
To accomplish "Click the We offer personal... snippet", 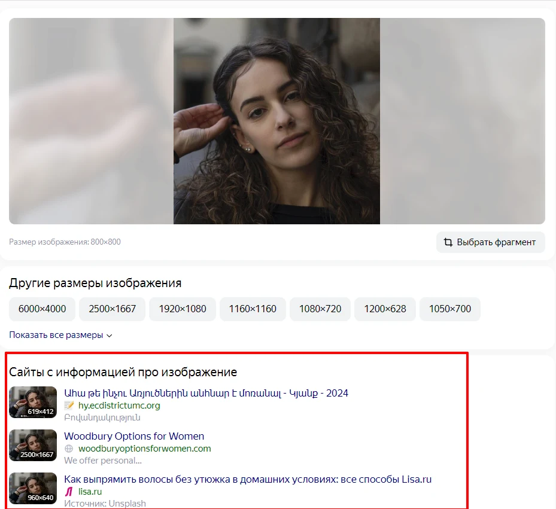I will (x=103, y=461).
